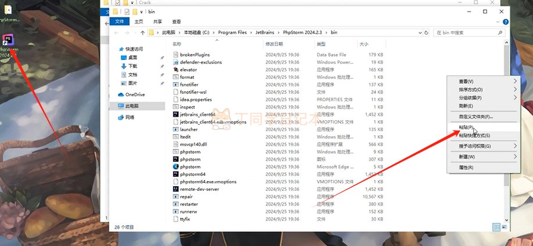The width and height of the screenshot is (533, 246).
Task: Expand the 查看(V) submenu
Action: [x=484, y=81]
